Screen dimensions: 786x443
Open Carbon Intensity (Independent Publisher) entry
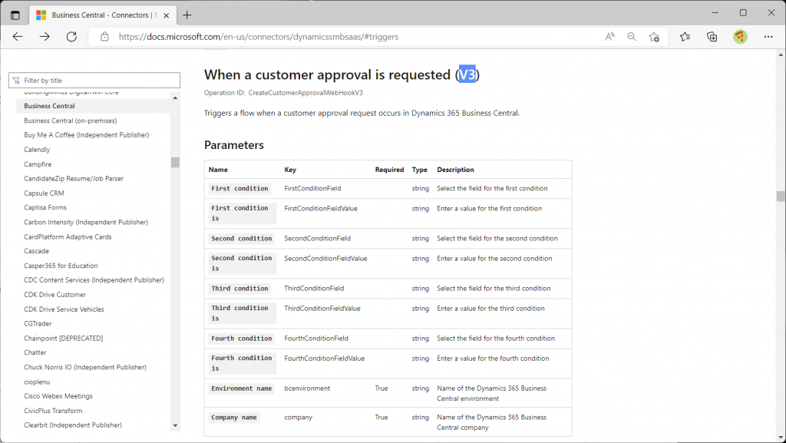tap(86, 222)
